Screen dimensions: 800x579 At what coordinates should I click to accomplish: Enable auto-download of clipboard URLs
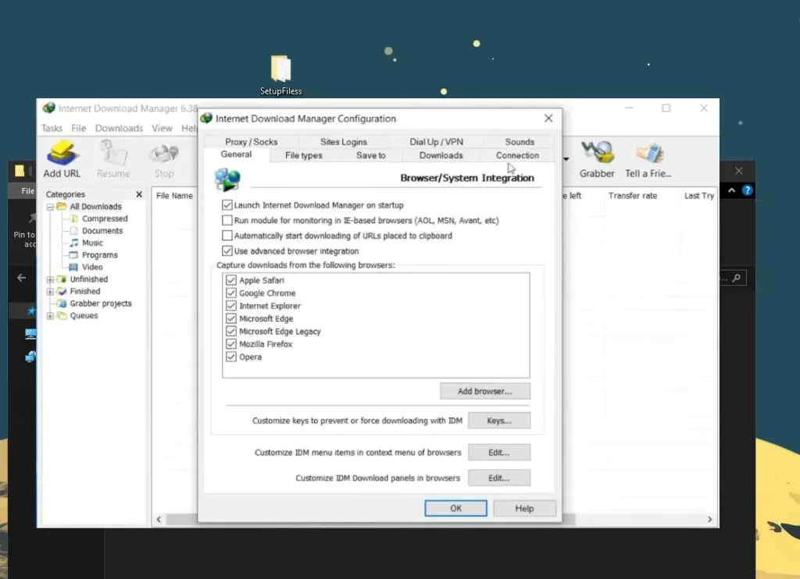coord(227,236)
